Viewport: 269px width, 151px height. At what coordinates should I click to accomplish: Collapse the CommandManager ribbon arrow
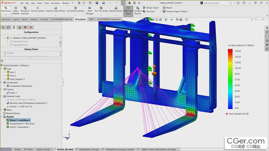pyautogui.click(x=267, y=16)
